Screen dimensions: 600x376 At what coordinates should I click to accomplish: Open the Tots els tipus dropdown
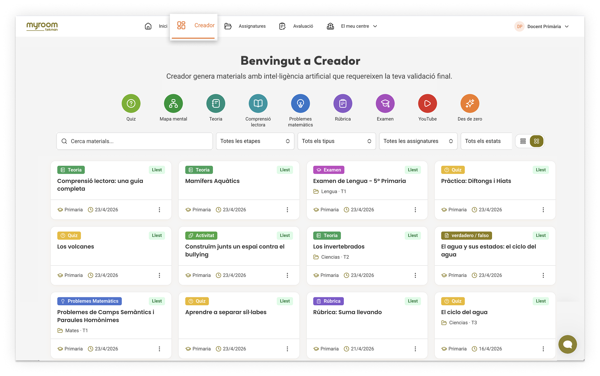337,141
